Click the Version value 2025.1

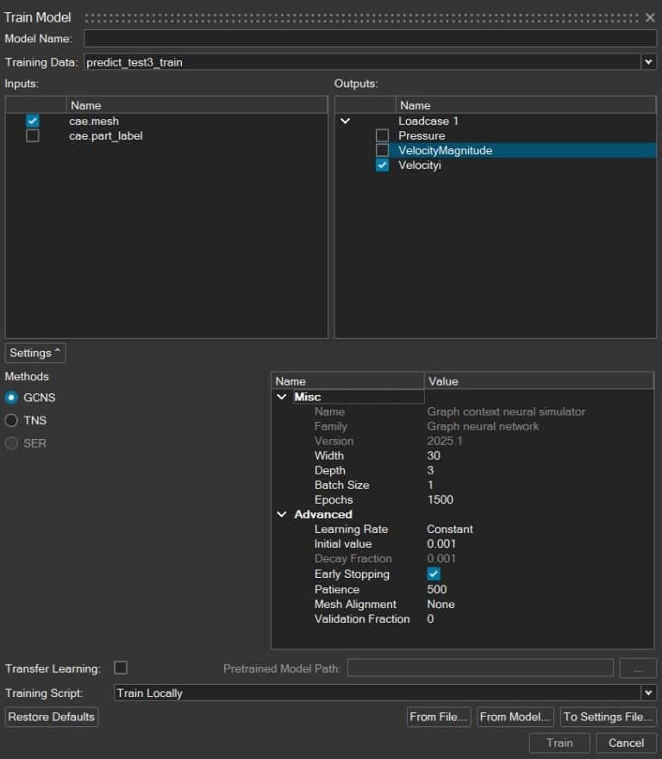[x=444, y=441]
